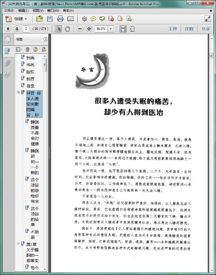Open bookmark options menu dropdown

[19, 49]
